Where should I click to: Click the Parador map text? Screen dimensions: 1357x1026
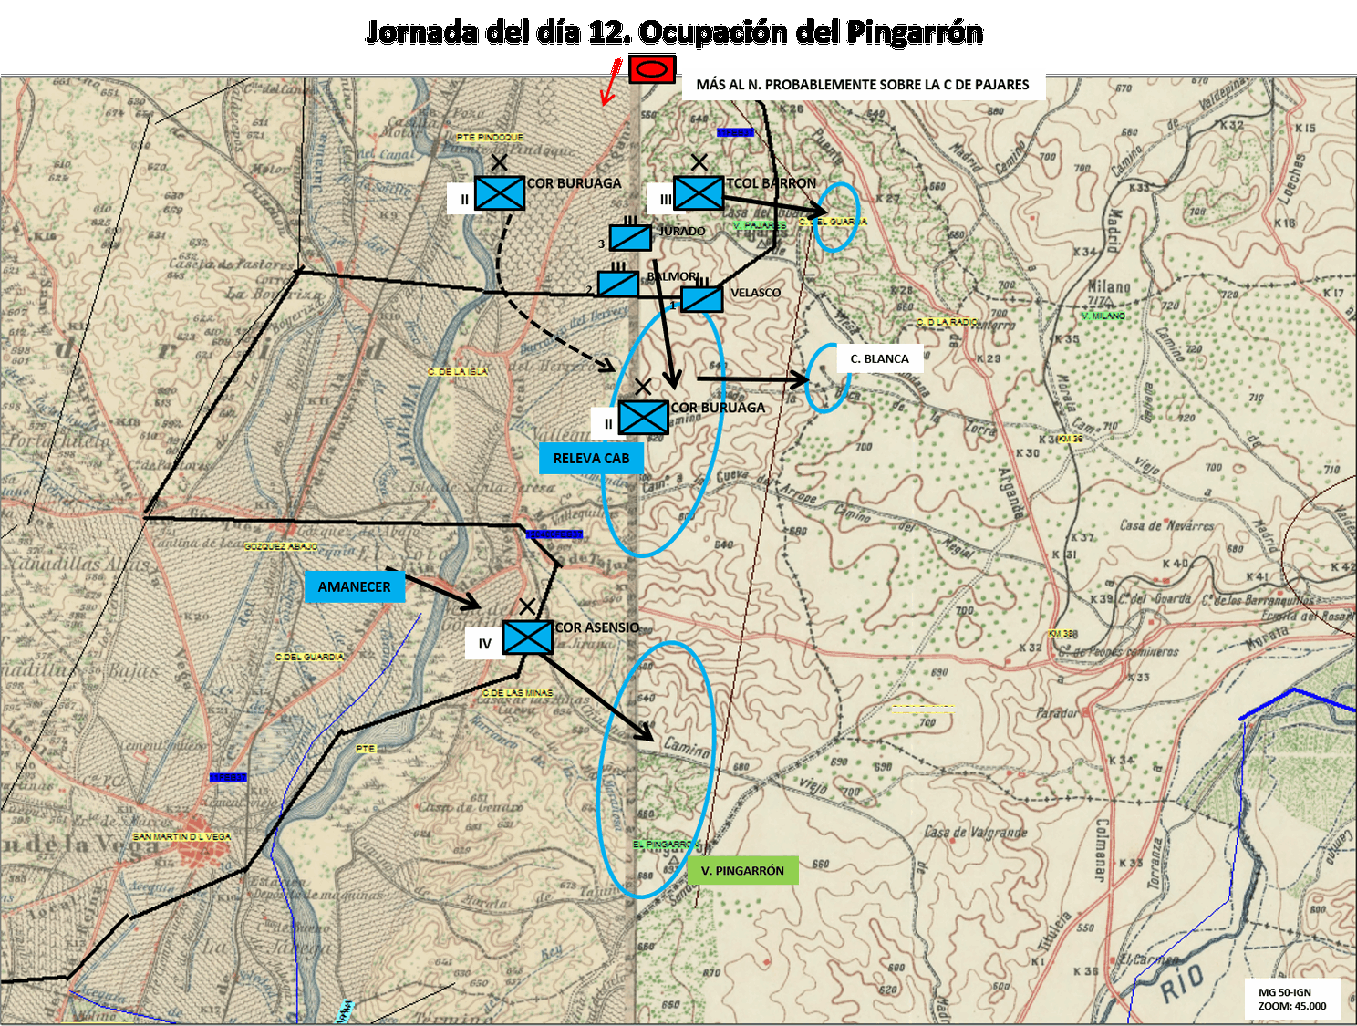(1058, 712)
